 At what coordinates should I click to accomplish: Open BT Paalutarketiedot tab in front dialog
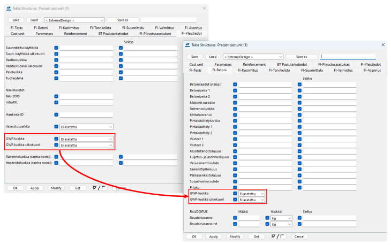[x=292, y=64]
